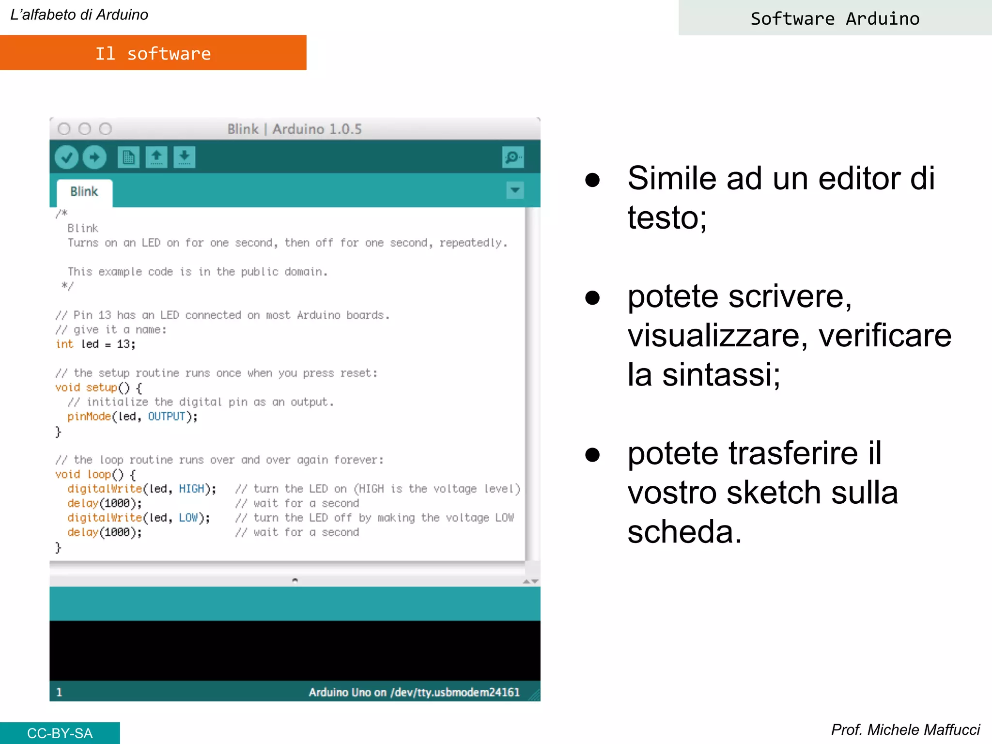Click 'Prof. Michele Maffucci' footer text
992x744 pixels.
pyautogui.click(x=905, y=729)
